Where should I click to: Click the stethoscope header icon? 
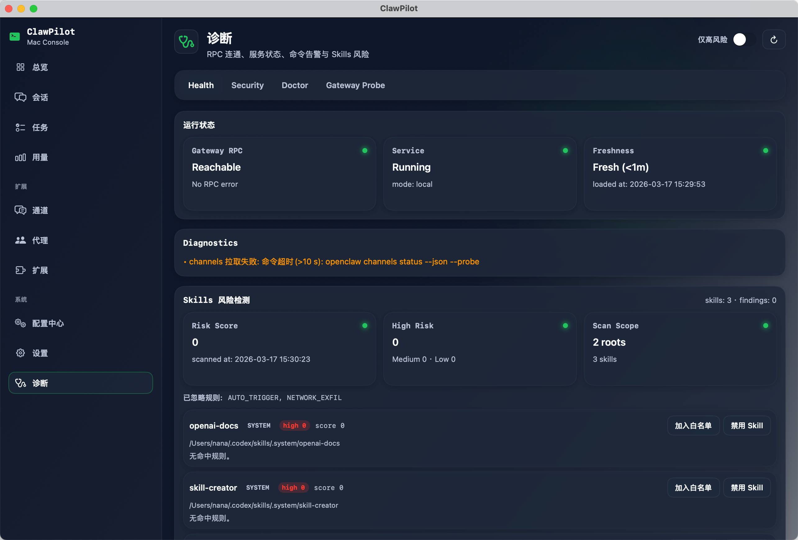pyautogui.click(x=186, y=42)
